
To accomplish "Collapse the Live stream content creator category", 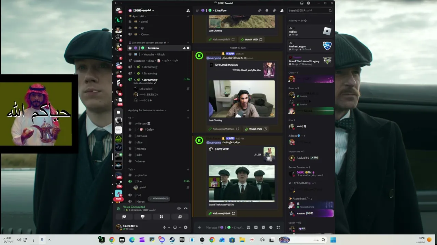I will tap(149, 43).
